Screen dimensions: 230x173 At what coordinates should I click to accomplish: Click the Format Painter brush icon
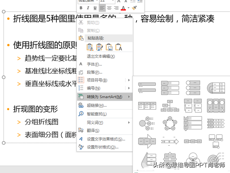pyautogui.click(x=134, y=8)
